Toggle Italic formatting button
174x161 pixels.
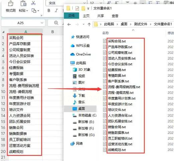[x=56, y=10]
